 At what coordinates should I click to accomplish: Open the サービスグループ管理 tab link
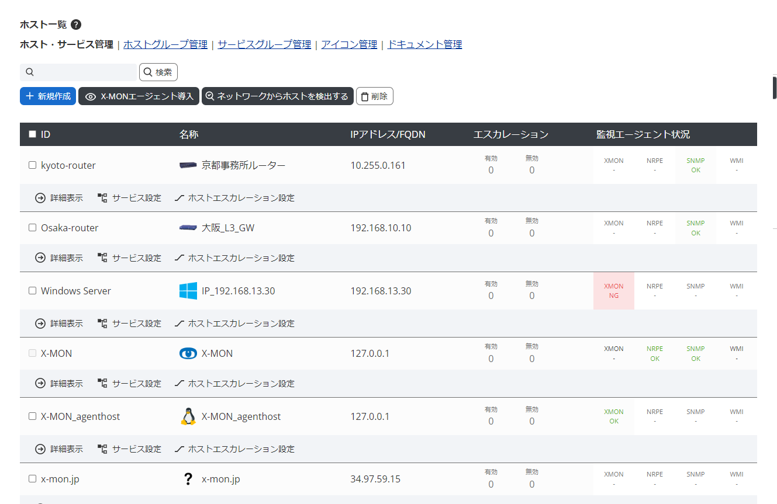(264, 44)
